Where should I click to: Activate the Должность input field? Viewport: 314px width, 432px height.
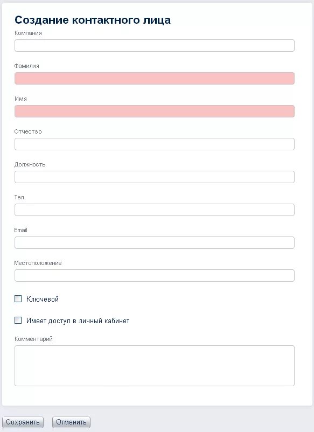[x=154, y=177]
